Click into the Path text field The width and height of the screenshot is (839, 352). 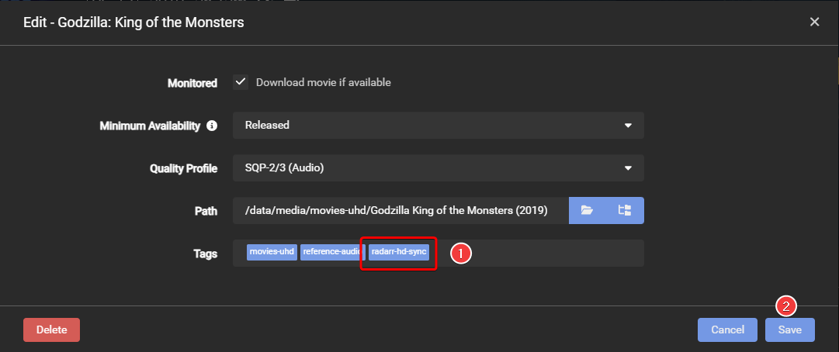[400, 210]
